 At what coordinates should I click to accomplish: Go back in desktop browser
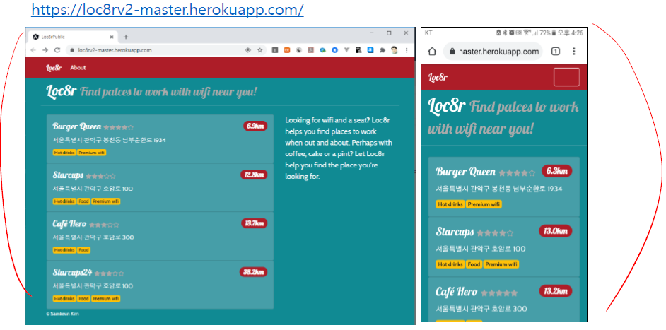(33, 50)
